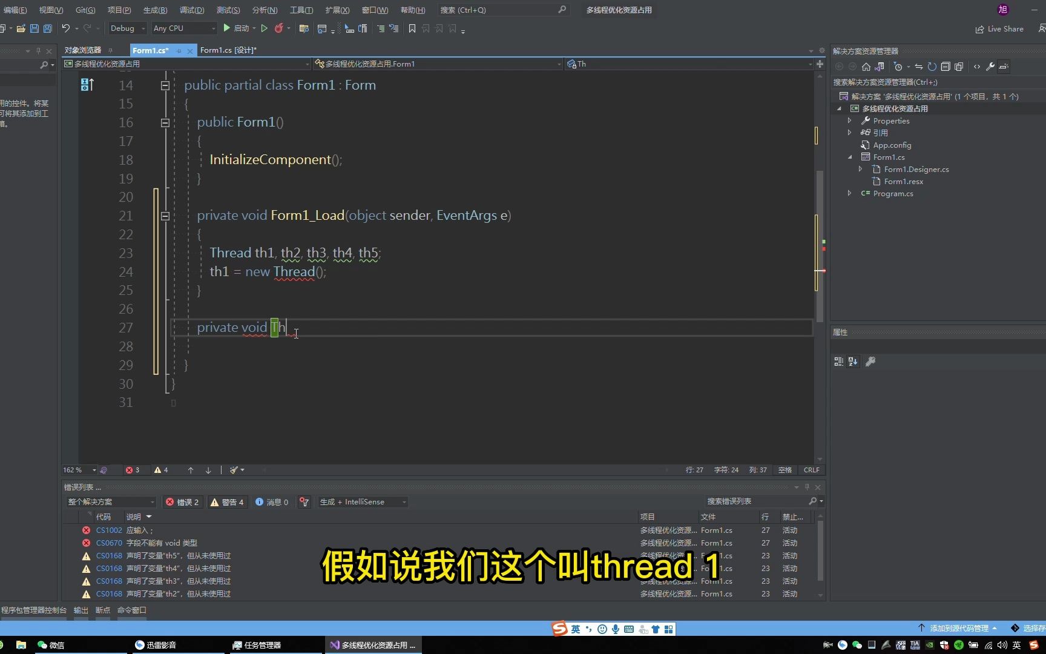
Task: Refresh the Solution Explorer
Action: [x=932, y=67]
